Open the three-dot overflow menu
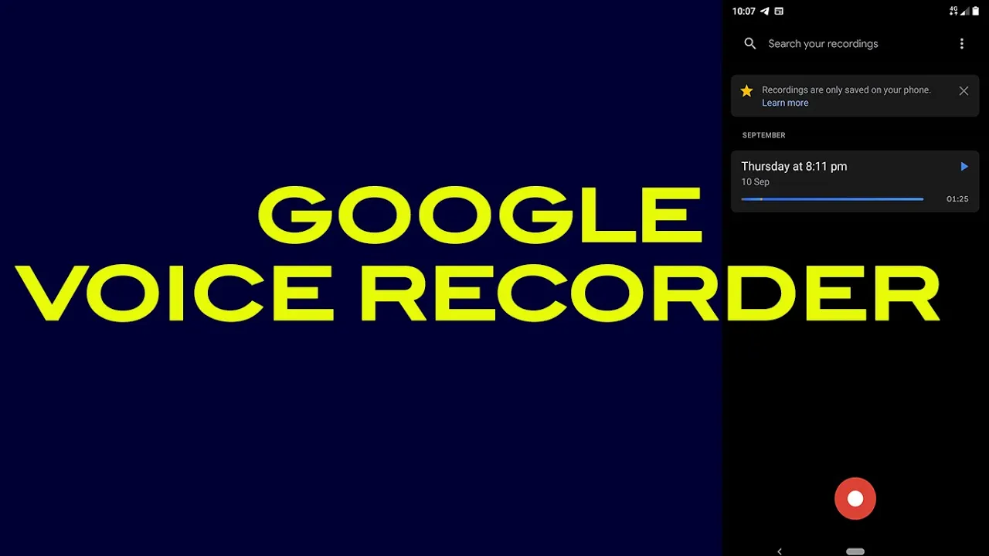The width and height of the screenshot is (989, 556). tap(962, 44)
